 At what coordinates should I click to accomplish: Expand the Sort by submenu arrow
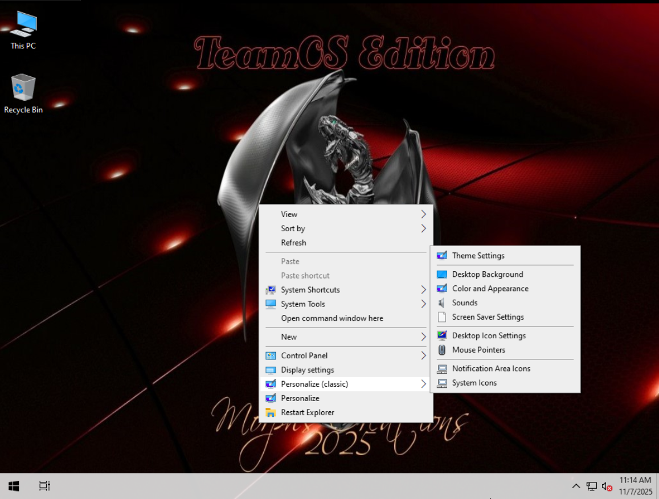tap(423, 228)
